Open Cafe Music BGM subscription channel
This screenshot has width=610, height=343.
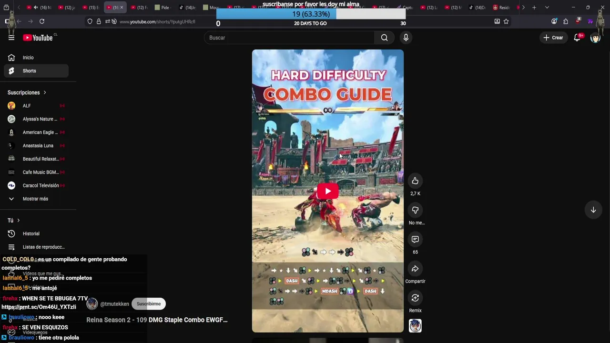tap(36, 172)
